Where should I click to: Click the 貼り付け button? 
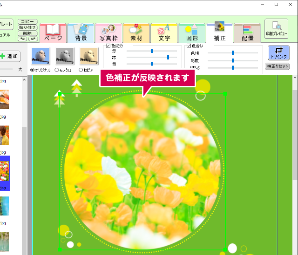(x=27, y=27)
